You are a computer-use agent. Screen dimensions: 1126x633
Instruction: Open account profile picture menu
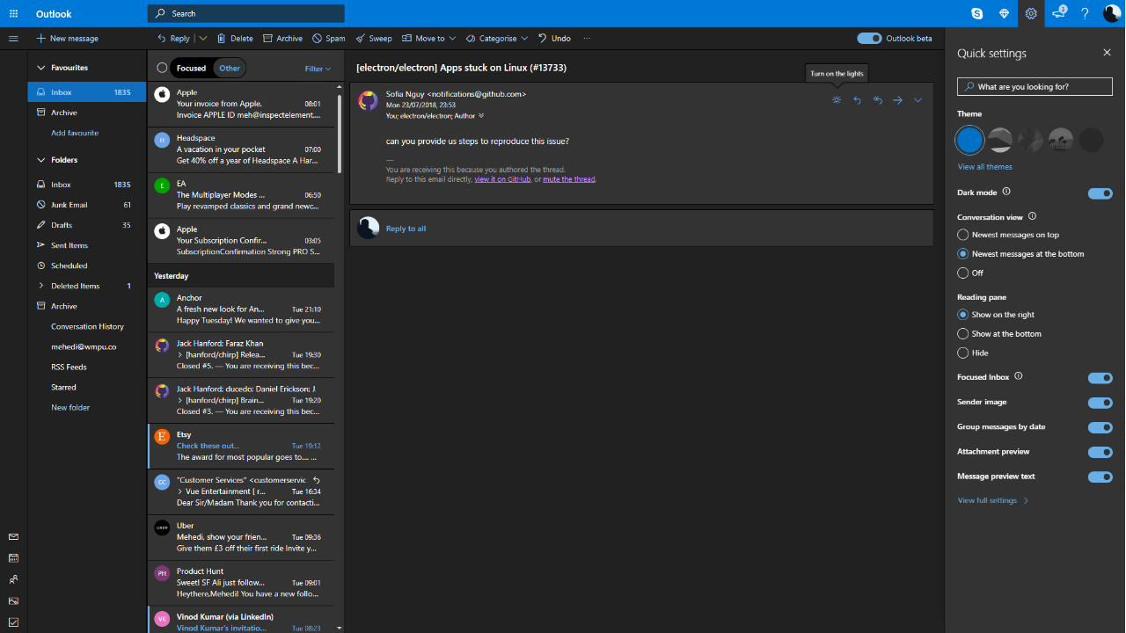tap(1112, 13)
